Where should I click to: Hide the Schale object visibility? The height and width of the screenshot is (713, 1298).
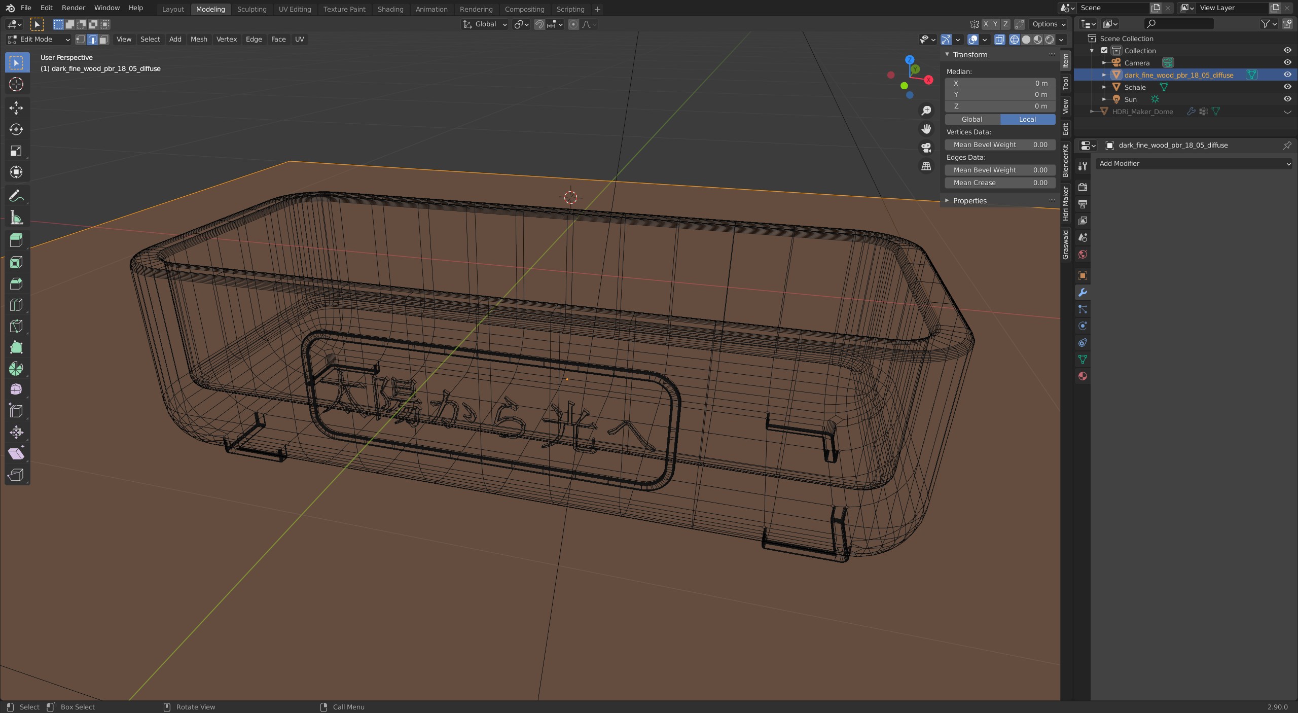point(1287,87)
